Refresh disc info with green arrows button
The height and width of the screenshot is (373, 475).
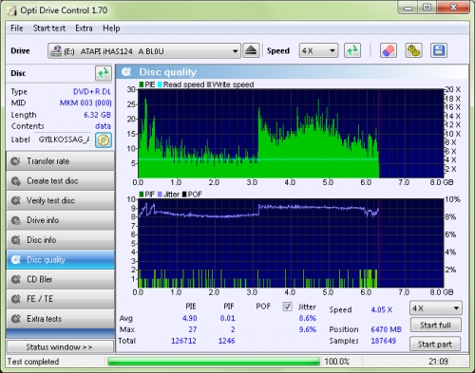[104, 73]
